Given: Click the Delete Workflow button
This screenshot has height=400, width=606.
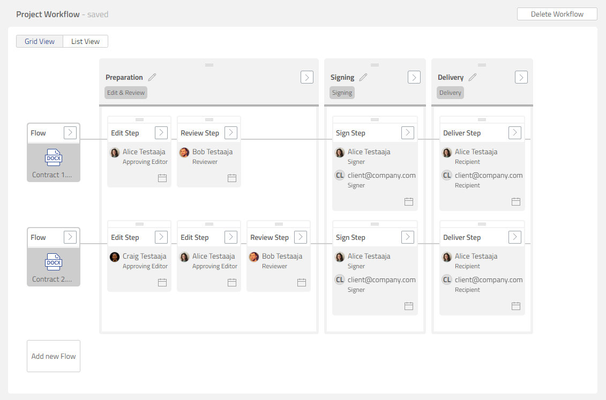Looking at the screenshot, I should 557,14.
